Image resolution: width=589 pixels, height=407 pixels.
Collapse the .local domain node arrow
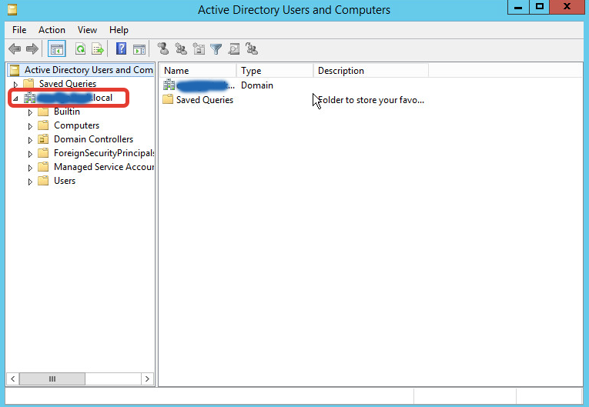15,98
